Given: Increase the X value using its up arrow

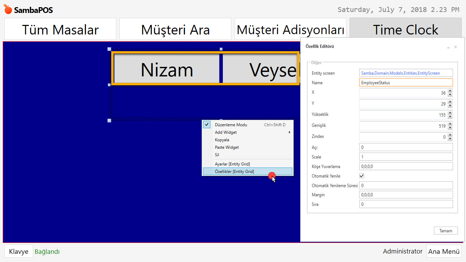Looking at the screenshot, I should (450, 91).
